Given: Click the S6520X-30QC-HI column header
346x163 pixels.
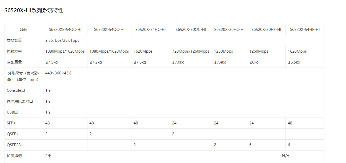Looking at the screenshot, I should coord(191,30).
